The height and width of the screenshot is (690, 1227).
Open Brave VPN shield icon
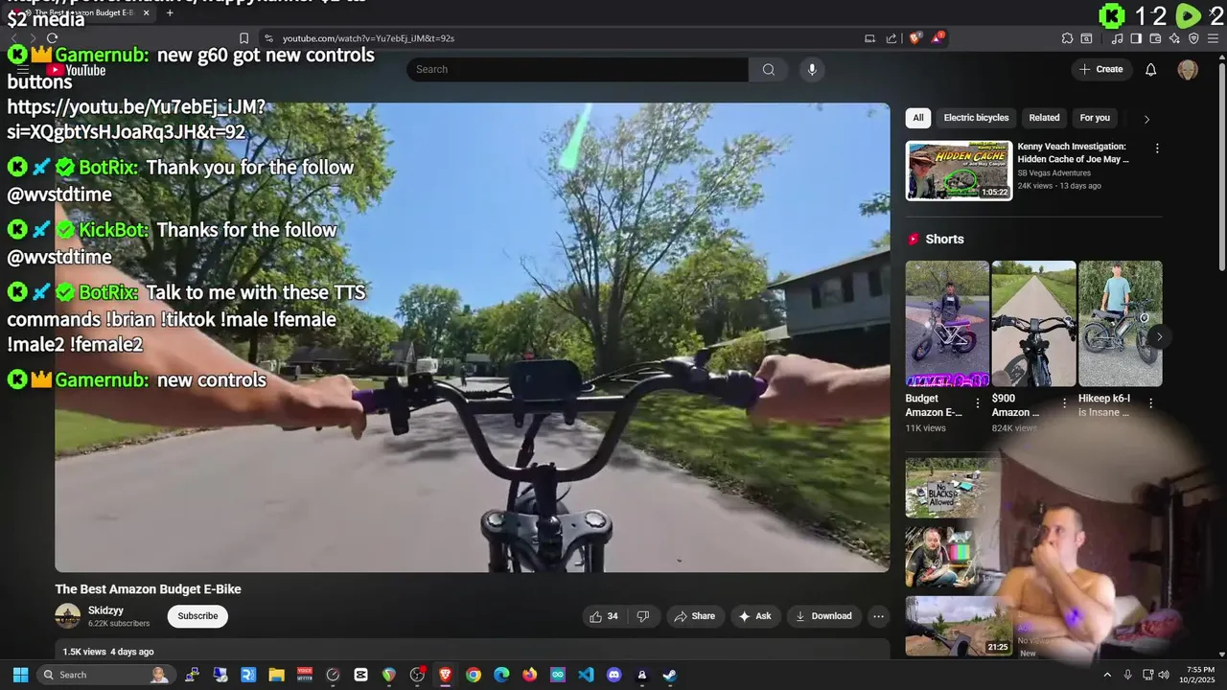click(1193, 38)
